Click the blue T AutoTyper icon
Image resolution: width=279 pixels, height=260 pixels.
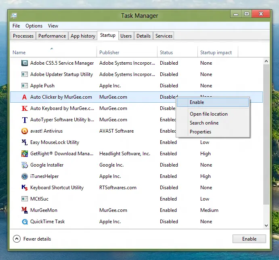[x=25, y=120]
